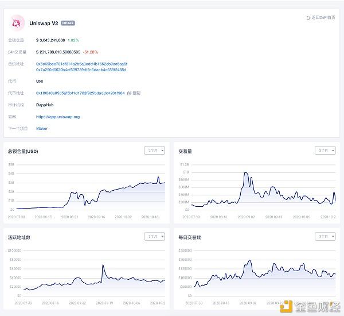Image resolution: width=344 pixels, height=316 pixels.
Task: Click the 2020-09-02 peak in 每日交易数 chart
Action: tap(249, 261)
